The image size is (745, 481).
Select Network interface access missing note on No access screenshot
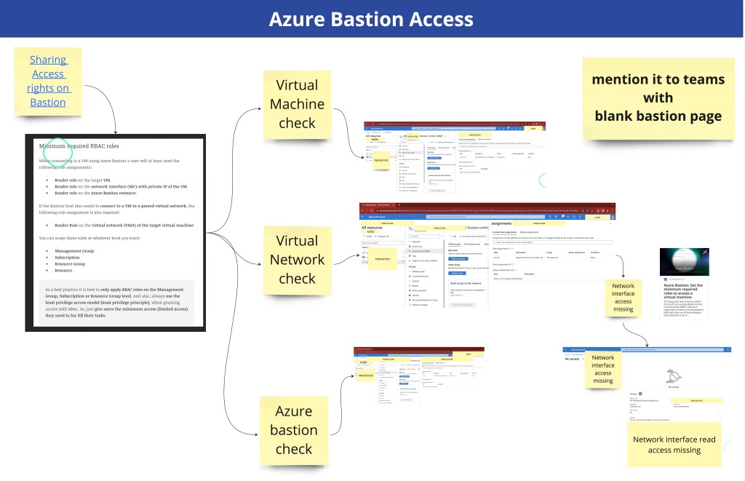coord(603,370)
